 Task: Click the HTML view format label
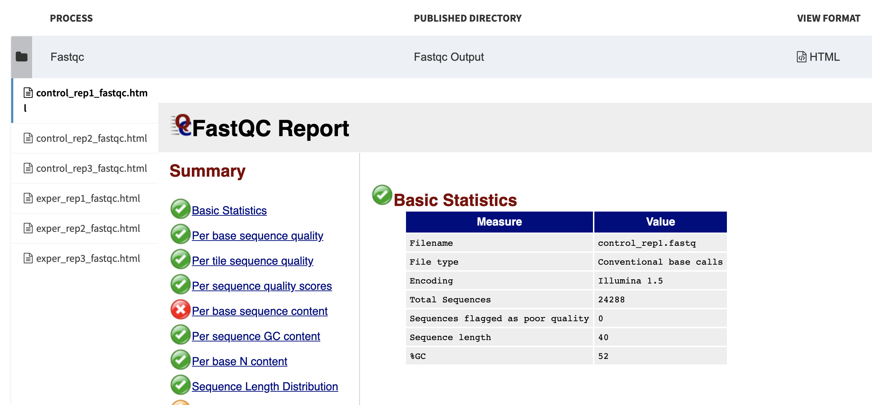coord(825,57)
